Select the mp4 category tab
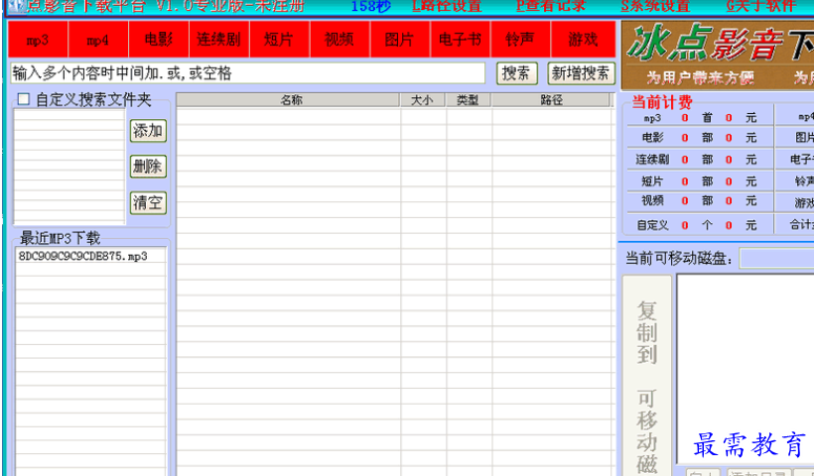Viewport: 814px width, 476px height. click(98, 40)
